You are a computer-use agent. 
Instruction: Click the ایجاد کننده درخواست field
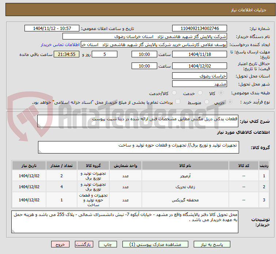[154, 45]
